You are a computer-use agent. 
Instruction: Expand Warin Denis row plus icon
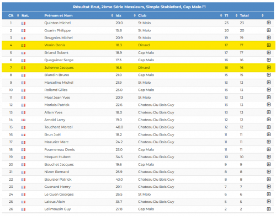click(x=269, y=45)
